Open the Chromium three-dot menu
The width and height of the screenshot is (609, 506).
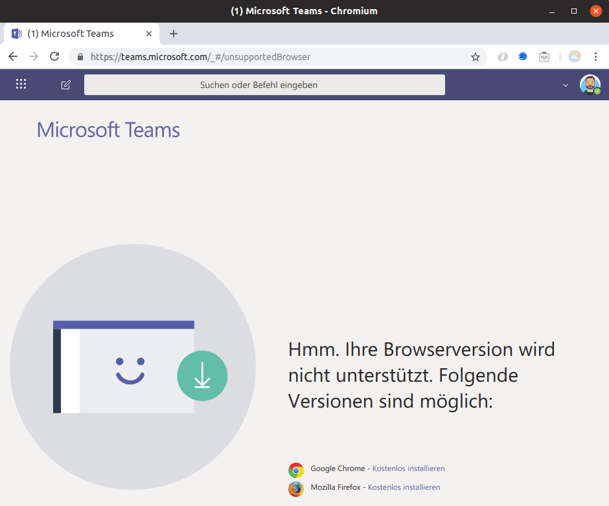tap(595, 57)
